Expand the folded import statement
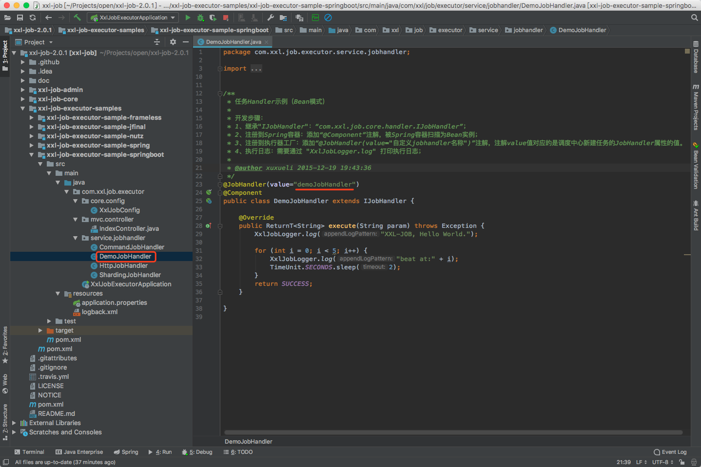 pyautogui.click(x=220, y=69)
